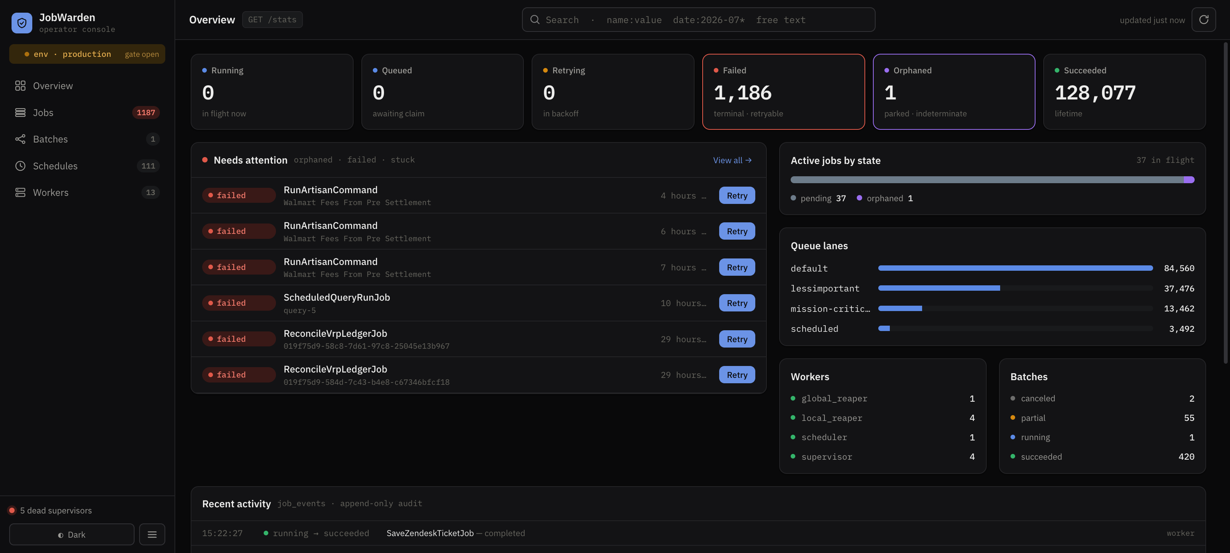Toggle the Dark theme button
1230x553 pixels.
[x=71, y=535]
